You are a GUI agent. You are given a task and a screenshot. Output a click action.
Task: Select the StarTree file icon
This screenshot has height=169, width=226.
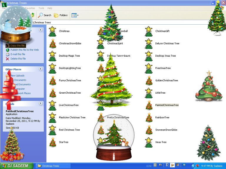53,142
